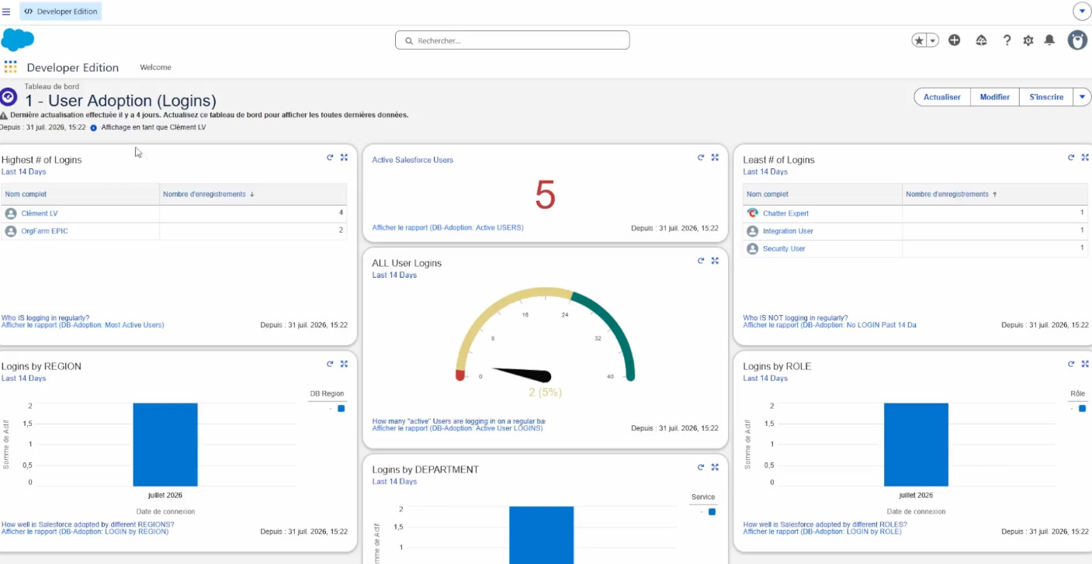
Task: Expand the Logins by ROLE widget
Action: click(x=1086, y=364)
